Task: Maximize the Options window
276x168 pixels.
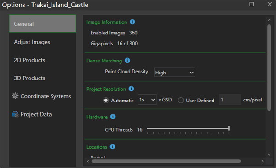Action: [x=252, y=4]
